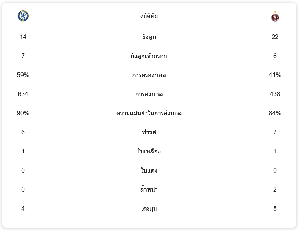299x231 pixels.
Task: Click the ฟาวล์ fouls label
Action: click(149, 132)
